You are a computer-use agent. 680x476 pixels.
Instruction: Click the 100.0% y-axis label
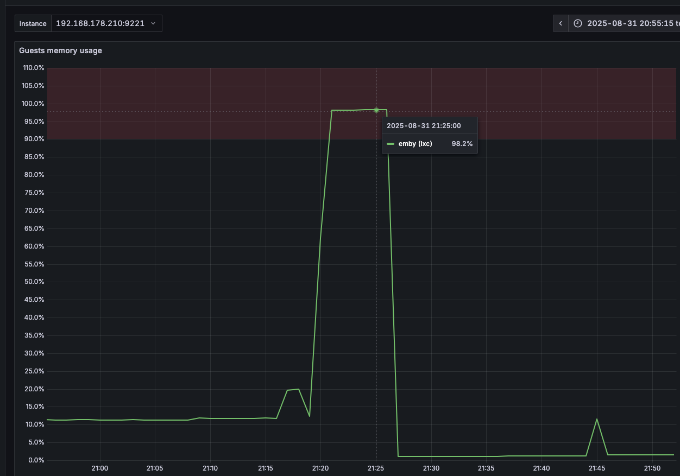click(33, 104)
